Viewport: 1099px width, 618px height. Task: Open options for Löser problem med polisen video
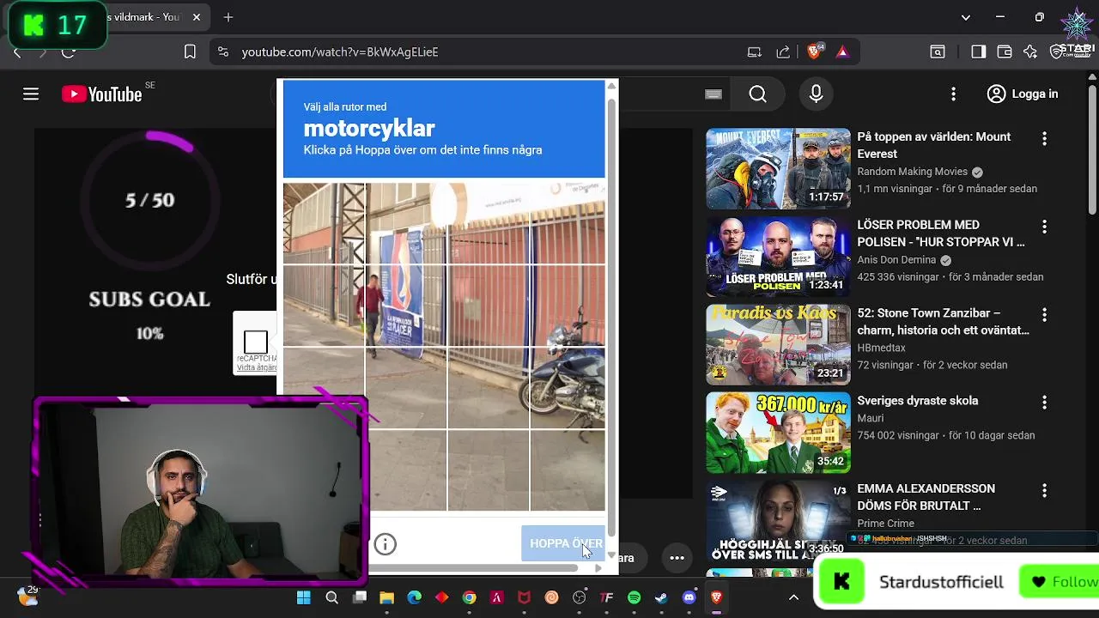(1044, 227)
